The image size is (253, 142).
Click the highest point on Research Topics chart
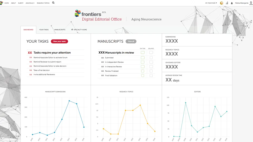[140, 105]
